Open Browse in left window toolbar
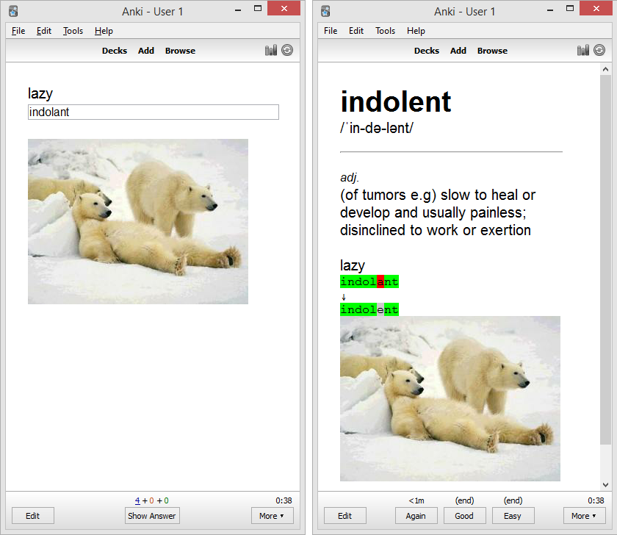 coord(180,51)
